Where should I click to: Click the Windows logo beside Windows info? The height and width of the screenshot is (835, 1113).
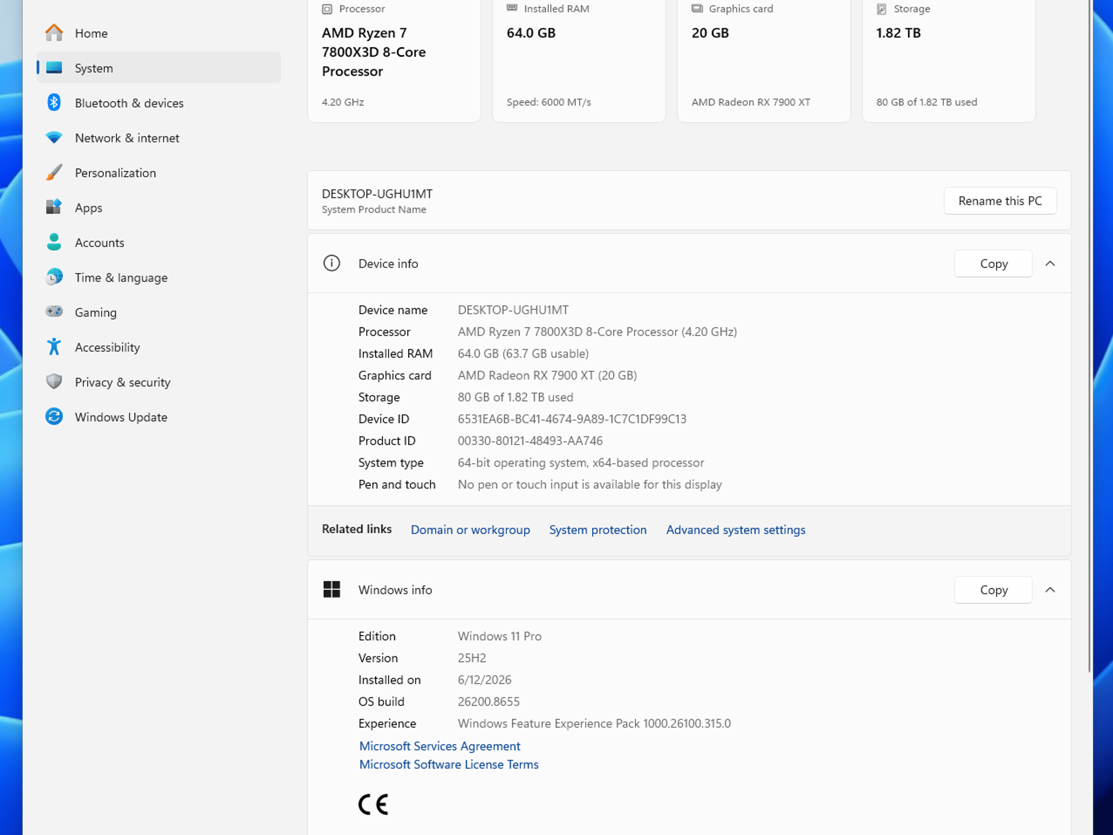pos(332,589)
